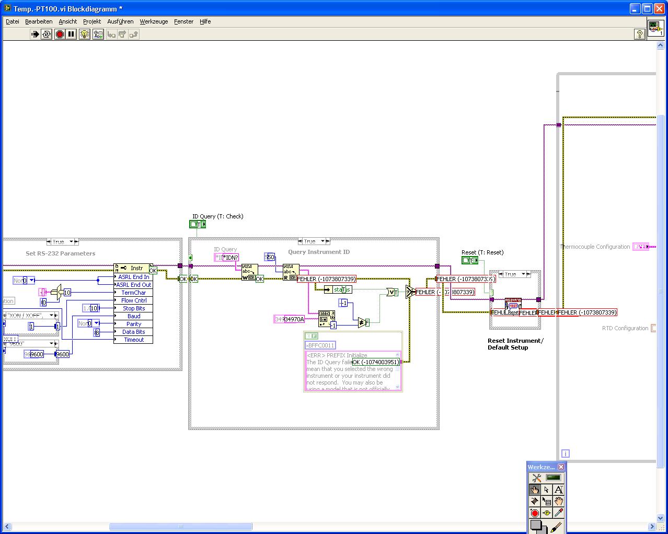Click the foreground/background color swatch
This screenshot has height=534, width=668.
[538, 527]
